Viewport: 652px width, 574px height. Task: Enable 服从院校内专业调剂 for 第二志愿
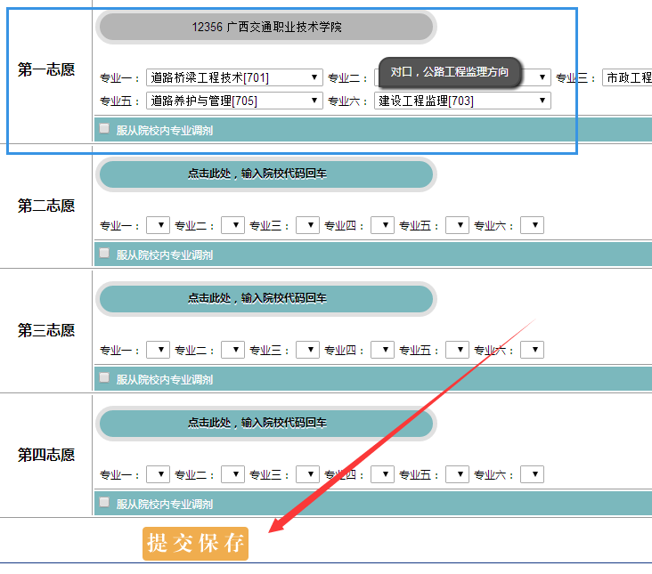pyautogui.click(x=105, y=254)
